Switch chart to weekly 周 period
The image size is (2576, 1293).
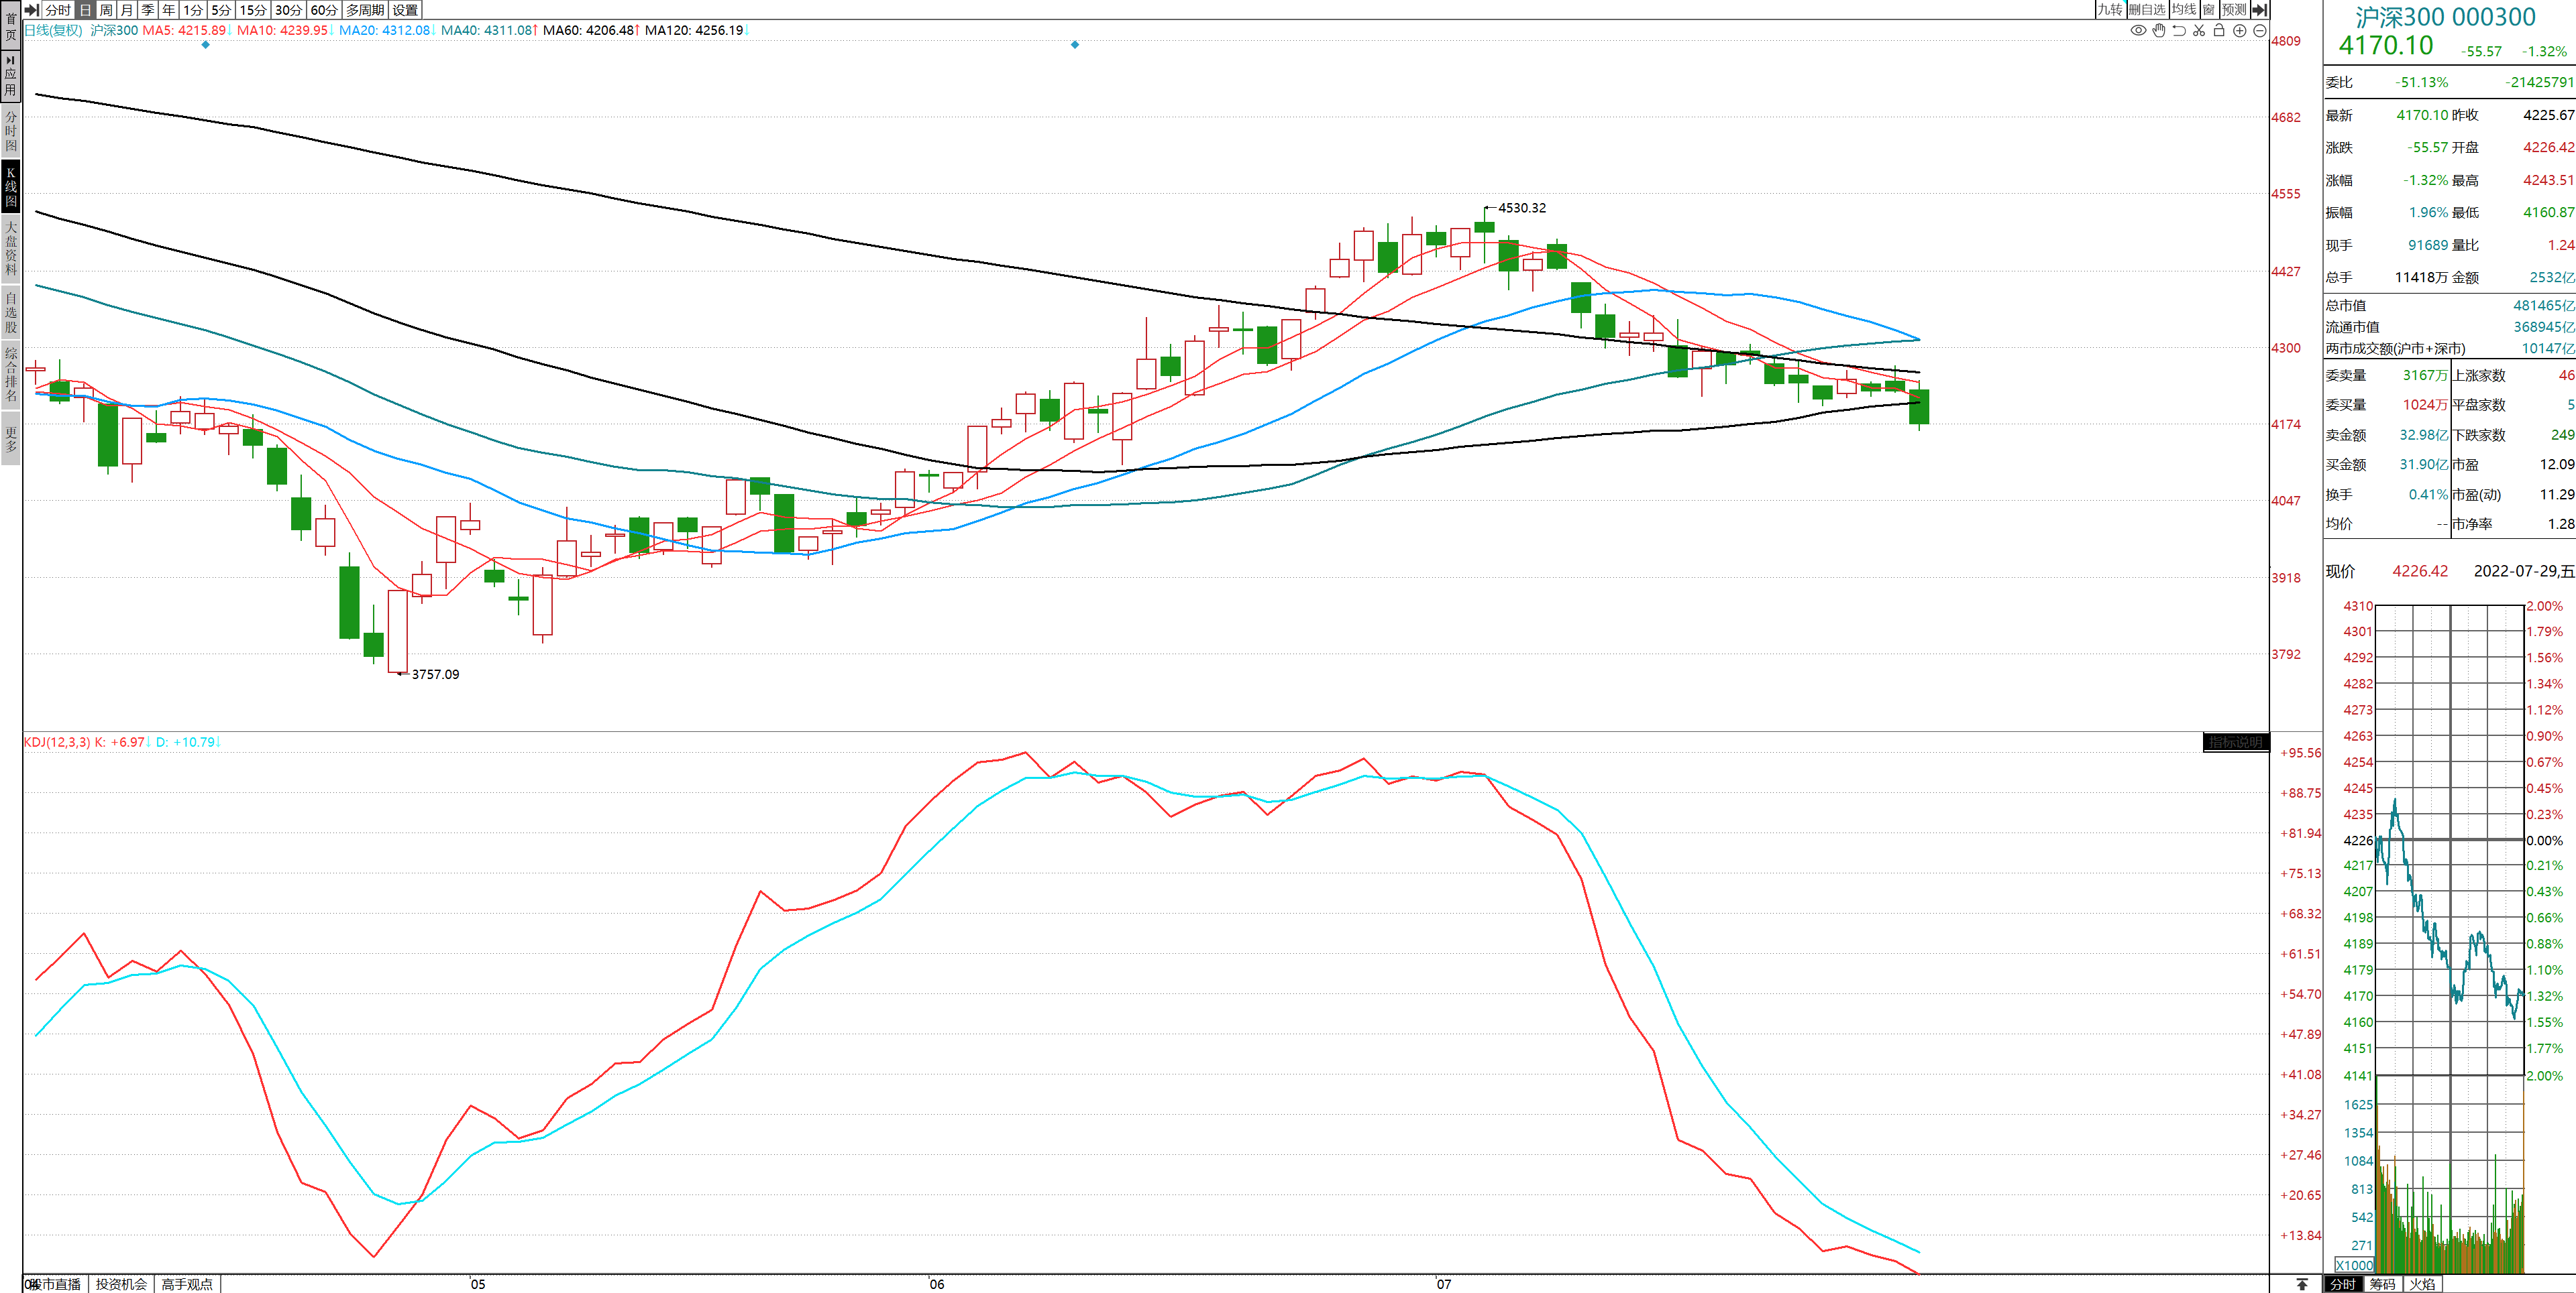pos(106,10)
